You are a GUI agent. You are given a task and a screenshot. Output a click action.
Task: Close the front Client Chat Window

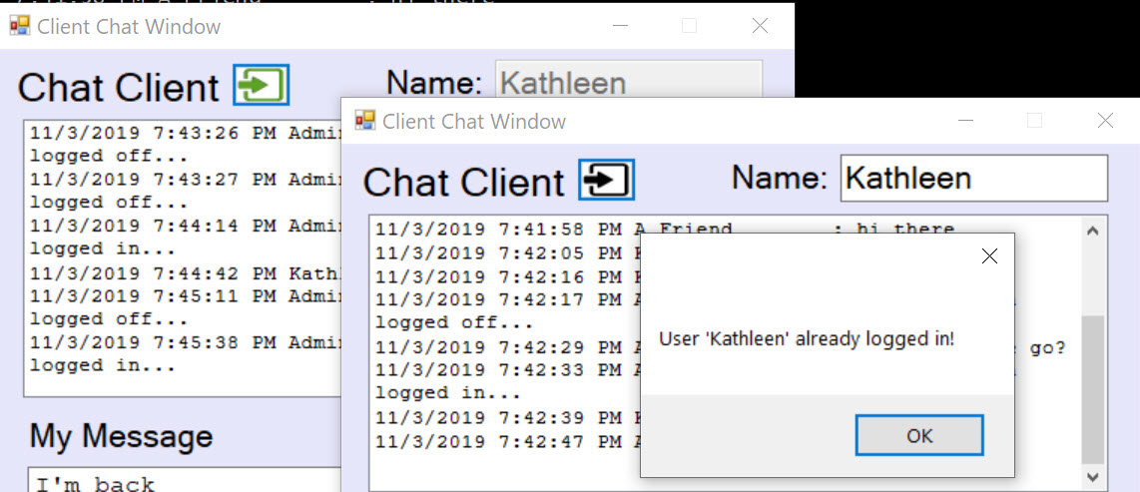(1105, 121)
